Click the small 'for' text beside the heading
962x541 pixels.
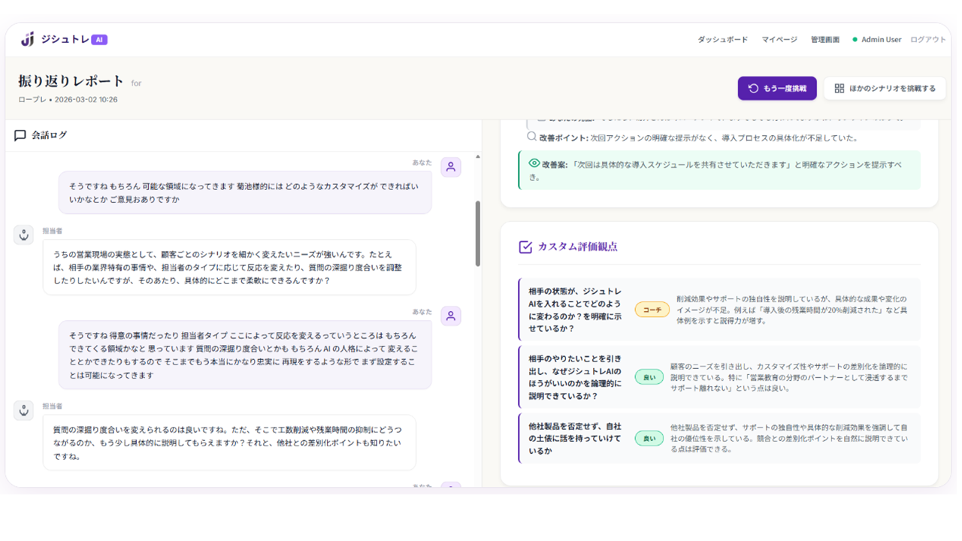click(x=136, y=83)
